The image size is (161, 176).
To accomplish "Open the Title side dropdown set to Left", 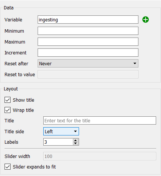I will pyautogui.click(x=61, y=131).
